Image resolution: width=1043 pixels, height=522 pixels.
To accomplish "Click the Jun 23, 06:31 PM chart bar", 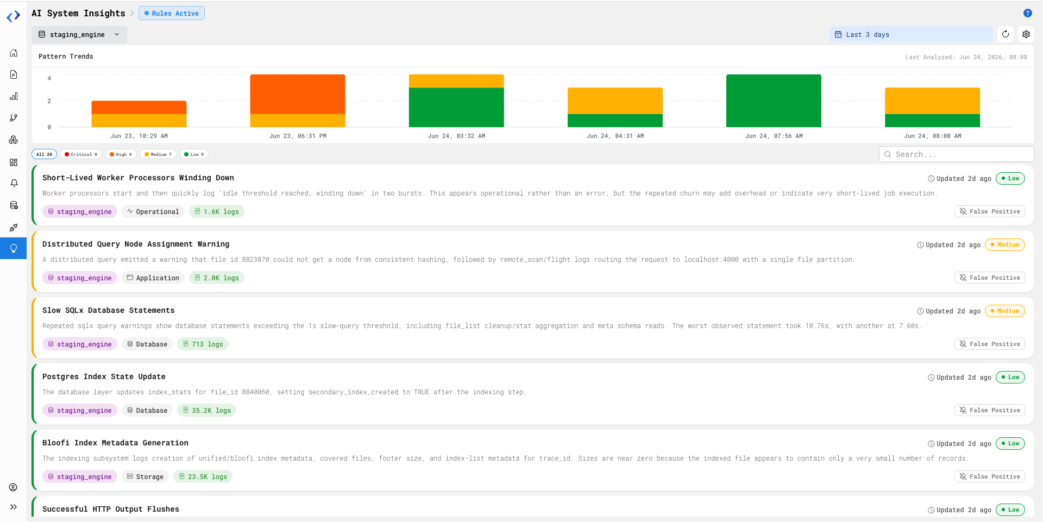I will [298, 100].
